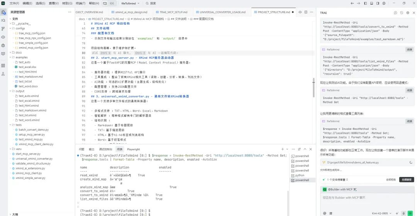
Task: Open the Remote Explorer view icon
Action: tap(3, 53)
